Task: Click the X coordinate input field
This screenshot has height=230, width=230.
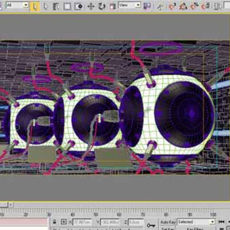Action: [x=82, y=222]
